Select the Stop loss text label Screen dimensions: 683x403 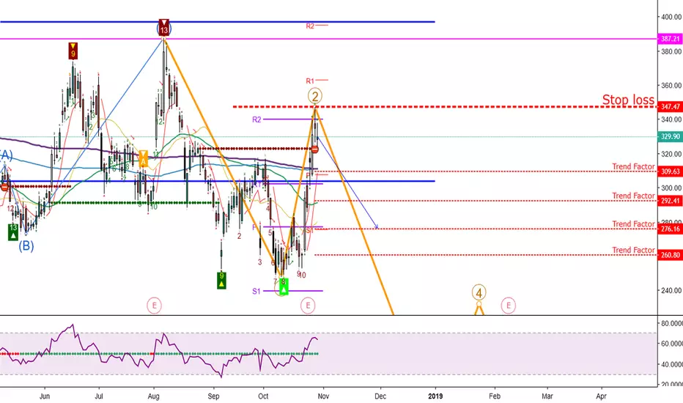[628, 100]
